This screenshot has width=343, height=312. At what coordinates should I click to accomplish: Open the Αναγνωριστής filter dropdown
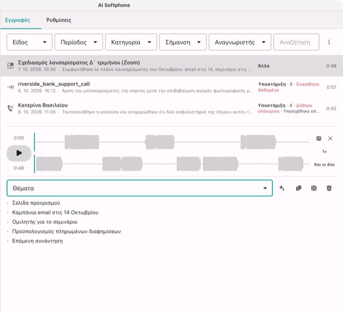(240, 42)
